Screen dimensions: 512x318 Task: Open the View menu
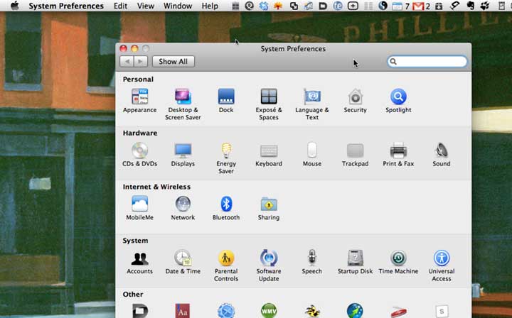(x=145, y=6)
